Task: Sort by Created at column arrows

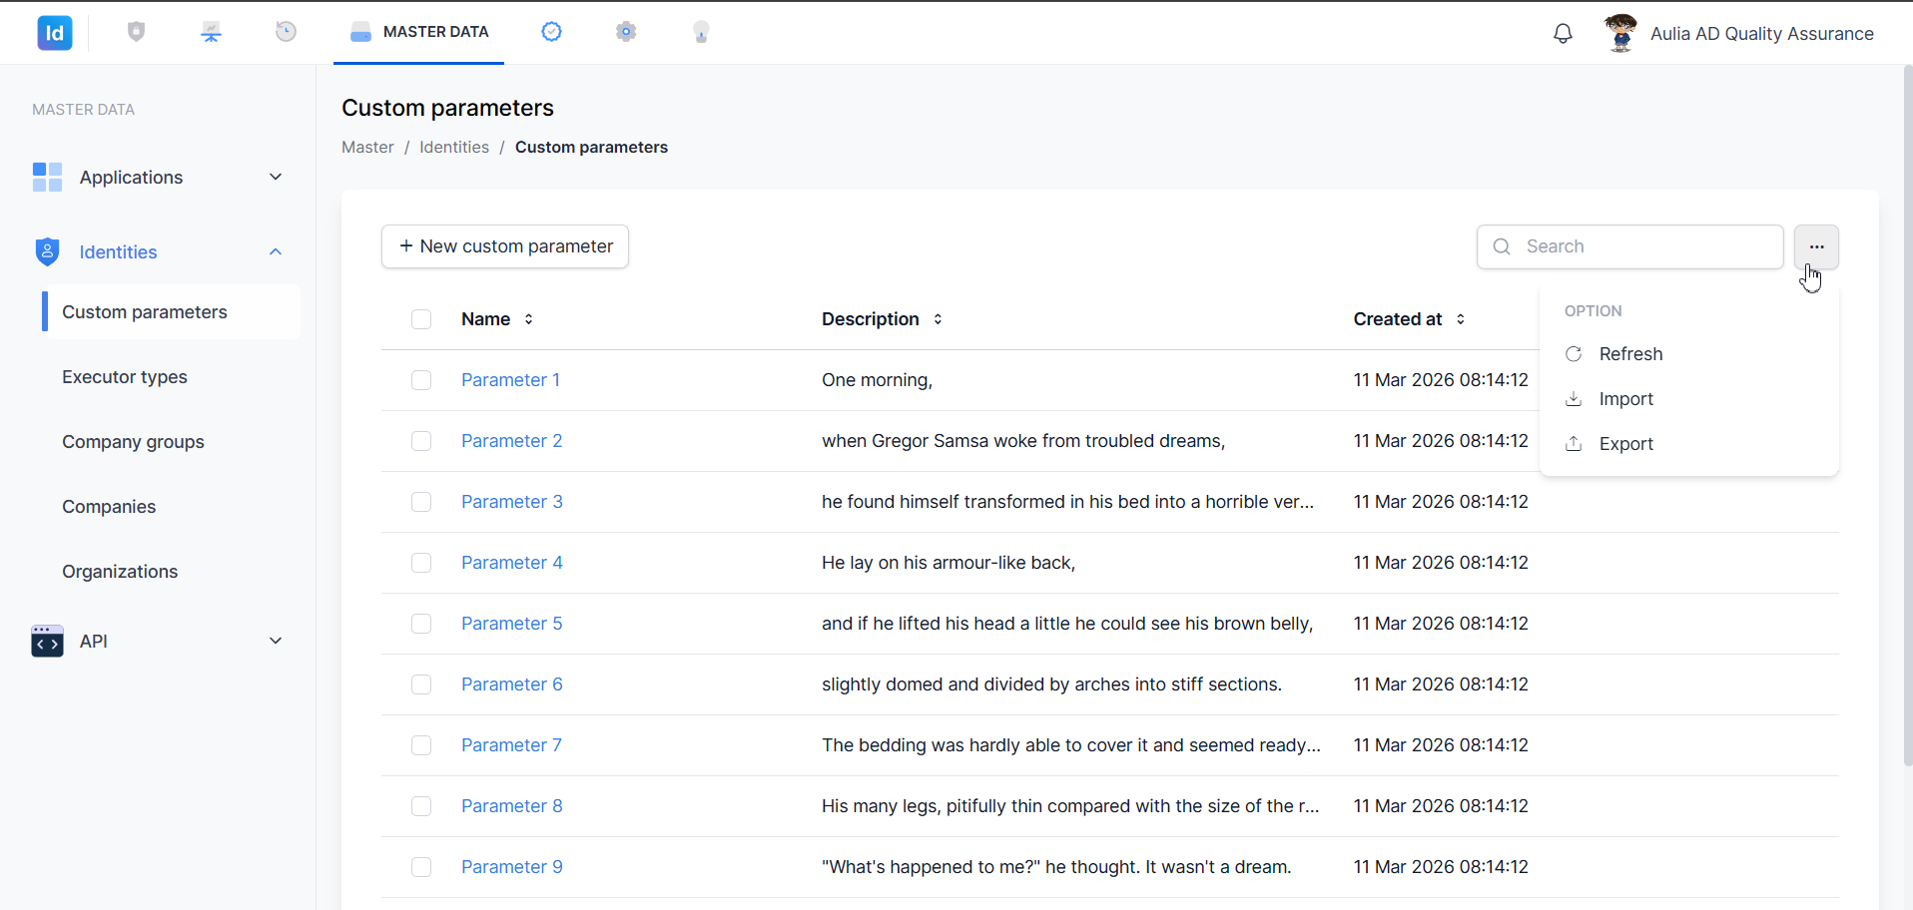Action: 1461,319
